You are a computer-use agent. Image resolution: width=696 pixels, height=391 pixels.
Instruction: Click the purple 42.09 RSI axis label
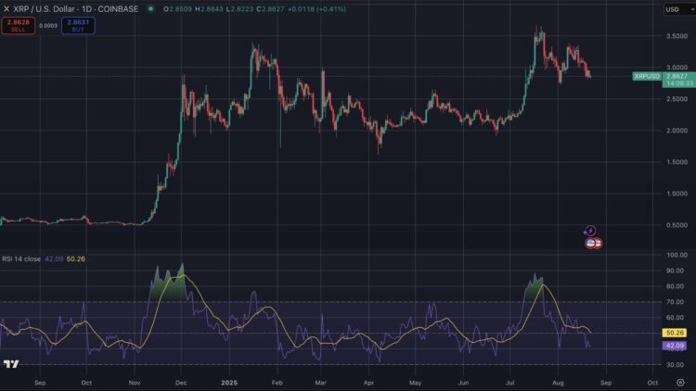(675, 346)
